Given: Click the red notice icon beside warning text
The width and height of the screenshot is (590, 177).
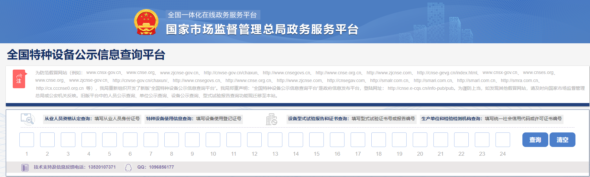Looking at the screenshot, I should [x=19, y=79].
